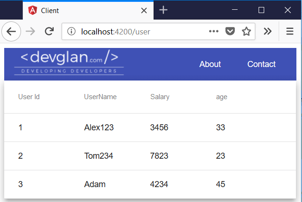Screen dimensions: 302x202
Task: Select the Alex123 table row
Action: point(150,128)
